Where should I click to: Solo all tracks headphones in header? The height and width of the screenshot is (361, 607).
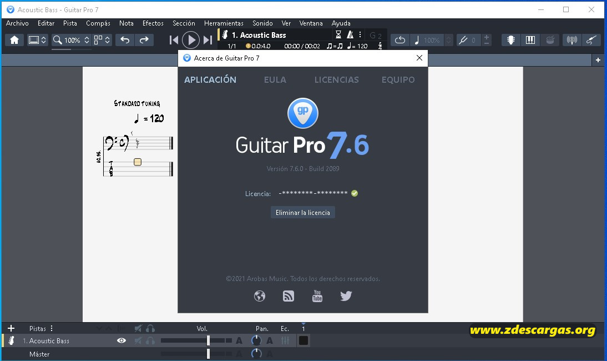[150, 328]
